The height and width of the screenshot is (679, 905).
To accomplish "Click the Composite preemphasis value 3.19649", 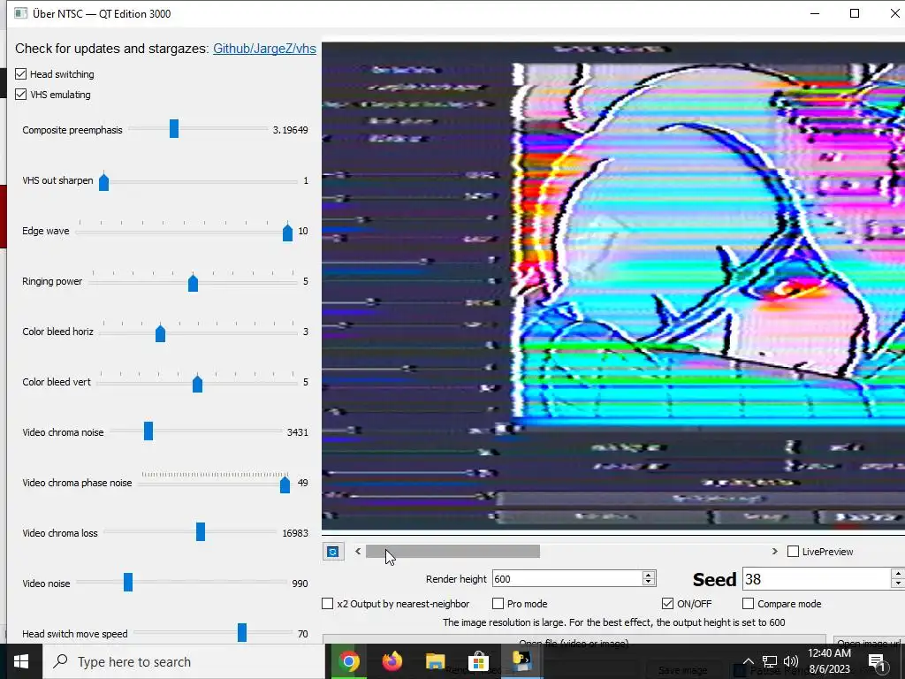I will (x=290, y=130).
